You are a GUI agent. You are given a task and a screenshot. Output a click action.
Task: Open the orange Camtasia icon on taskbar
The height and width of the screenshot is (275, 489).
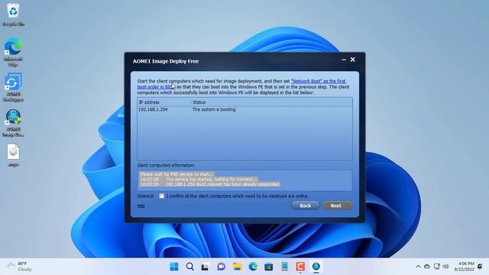tap(300, 267)
